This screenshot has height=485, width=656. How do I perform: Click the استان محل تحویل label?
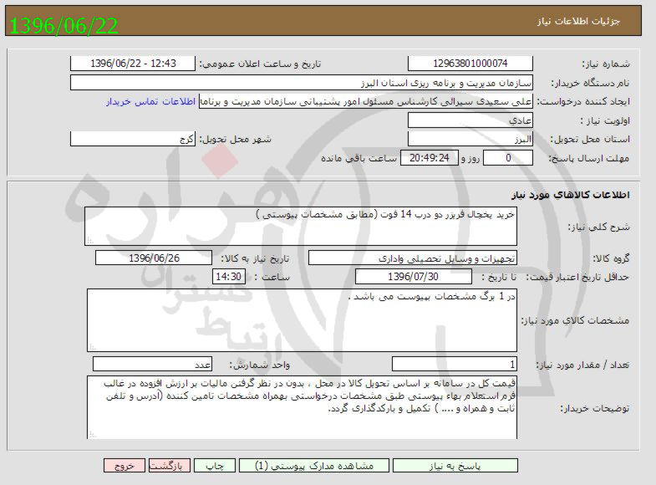tap(590, 140)
